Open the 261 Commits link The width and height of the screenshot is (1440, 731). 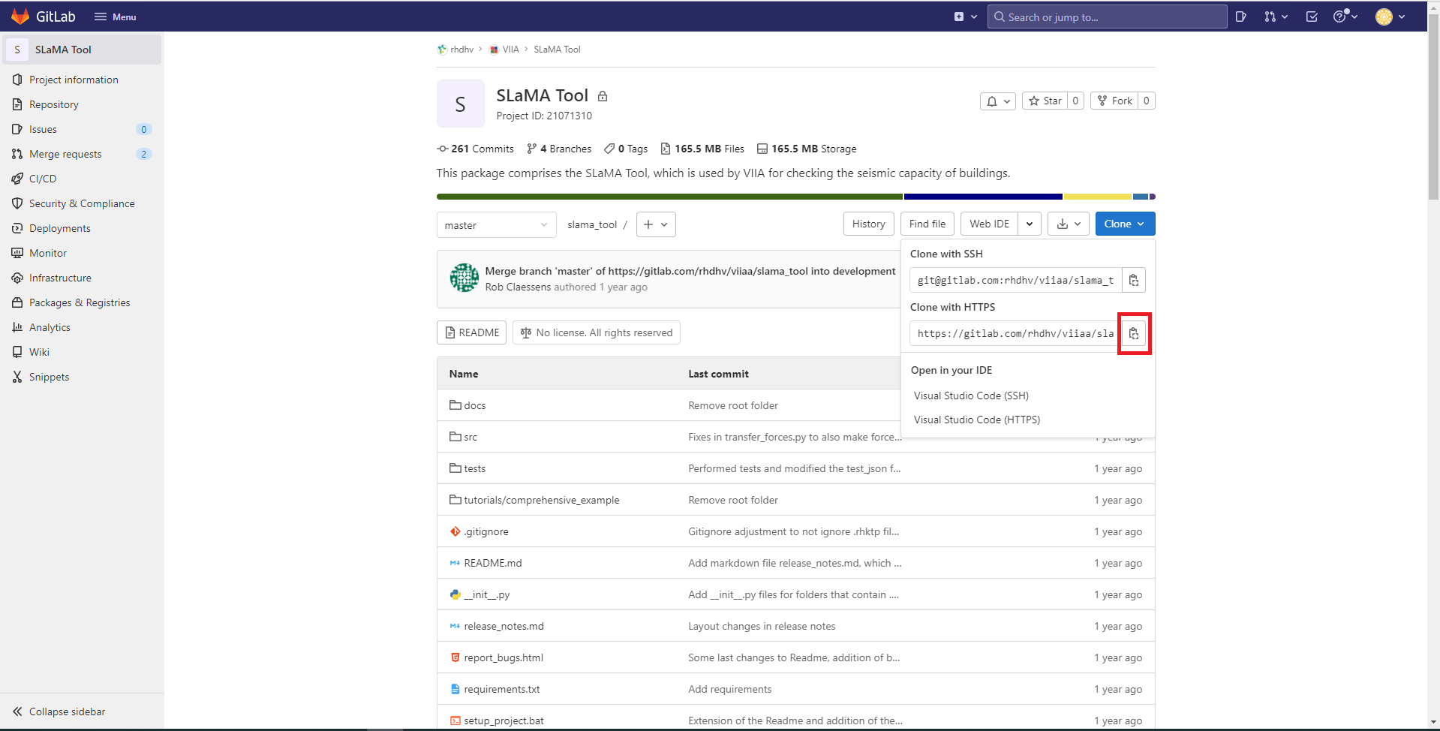[x=476, y=149]
